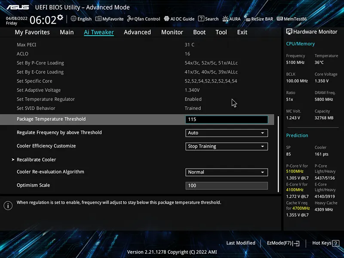Screen dimensions: 344x258
Task: Click the Qfan Control text label
Action: tap(147, 19)
